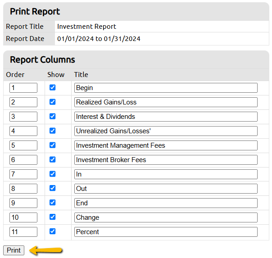Focus the Order field containing 2
The image size is (272, 258).
23,102
